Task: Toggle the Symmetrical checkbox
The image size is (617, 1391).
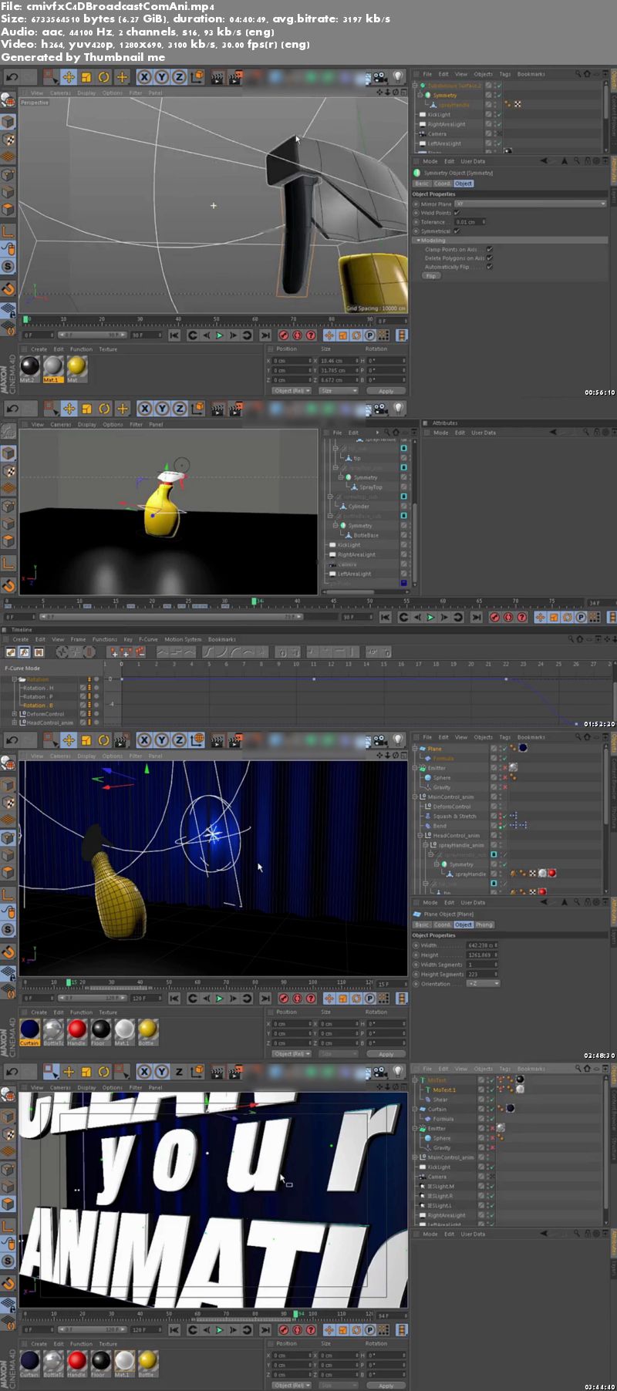Action: click(x=457, y=231)
